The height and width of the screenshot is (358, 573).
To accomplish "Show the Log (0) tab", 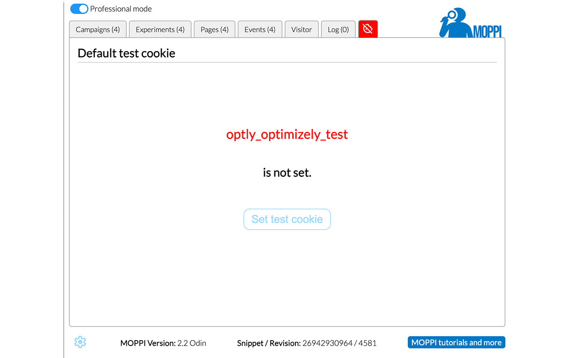I will pyautogui.click(x=338, y=30).
